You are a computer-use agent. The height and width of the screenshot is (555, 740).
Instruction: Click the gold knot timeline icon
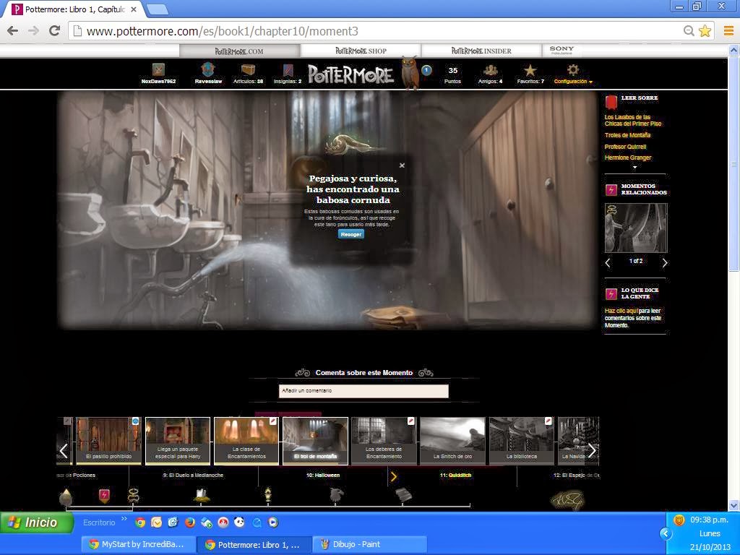pos(134,496)
